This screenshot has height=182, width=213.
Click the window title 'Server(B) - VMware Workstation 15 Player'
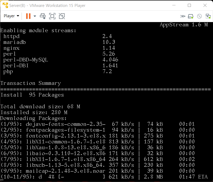point(47,6)
